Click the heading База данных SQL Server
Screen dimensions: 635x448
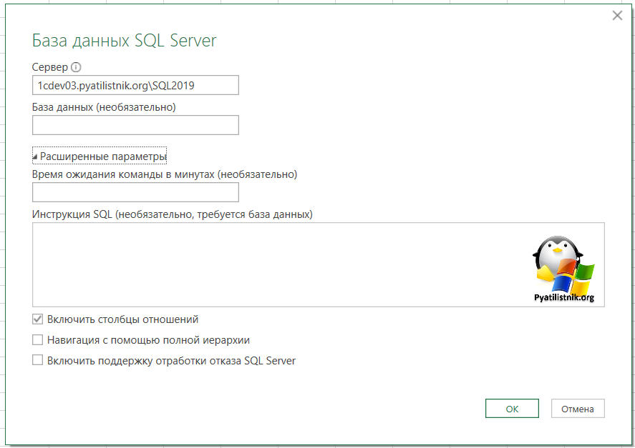coord(125,41)
